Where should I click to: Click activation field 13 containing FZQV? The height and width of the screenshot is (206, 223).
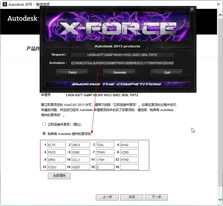(56, 167)
